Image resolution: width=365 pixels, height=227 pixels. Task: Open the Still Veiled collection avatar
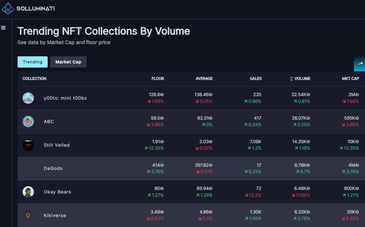[x=28, y=145]
